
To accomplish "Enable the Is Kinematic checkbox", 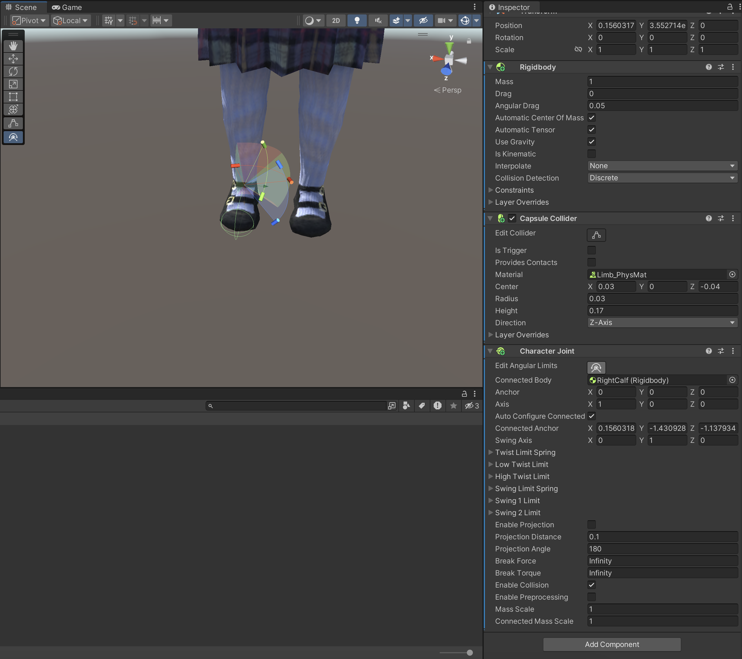I will coord(591,154).
